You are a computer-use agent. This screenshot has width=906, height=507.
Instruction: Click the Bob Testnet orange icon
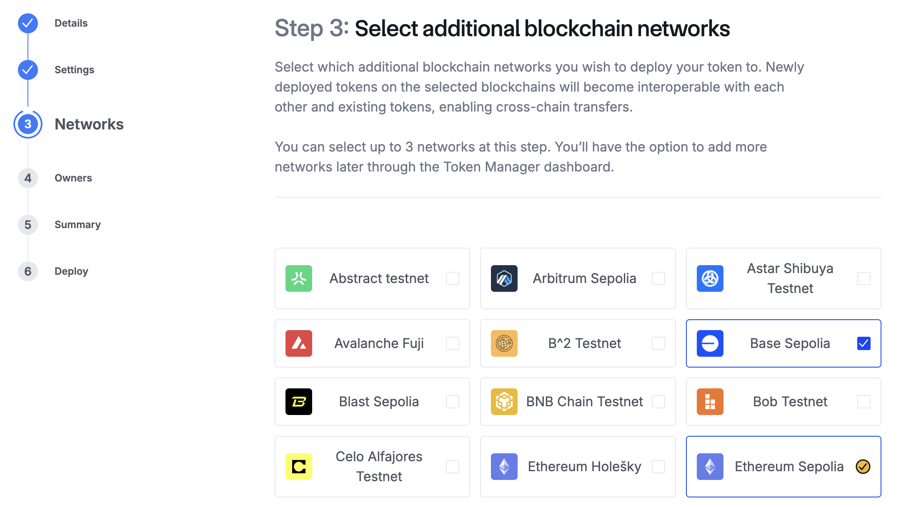pyautogui.click(x=710, y=402)
